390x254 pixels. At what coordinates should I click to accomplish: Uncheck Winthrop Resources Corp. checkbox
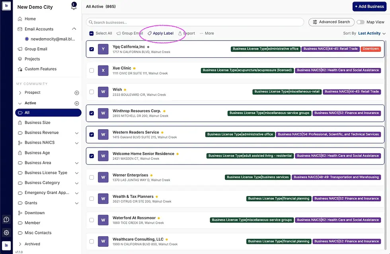pos(92,113)
